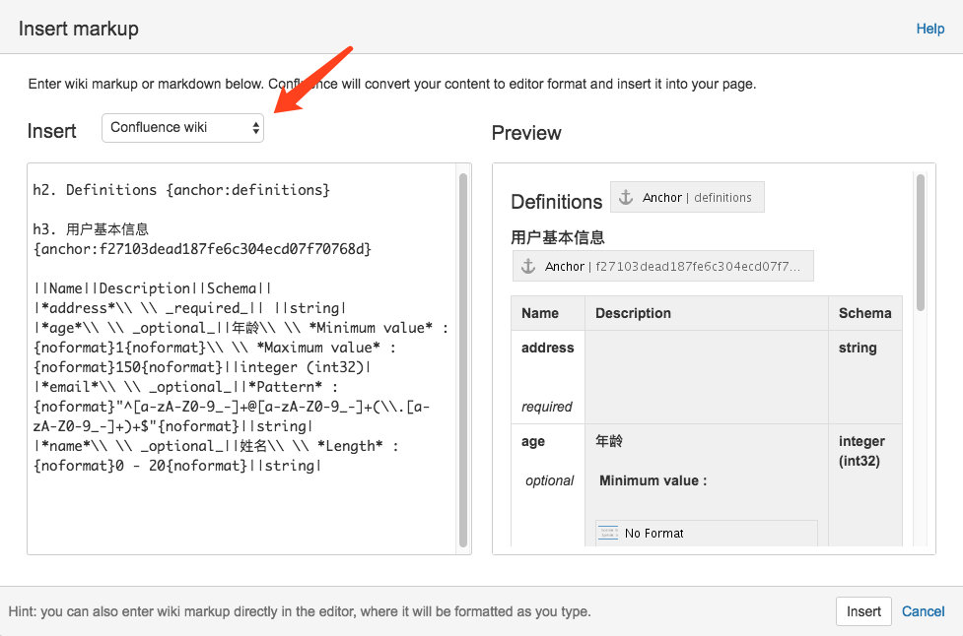Click the Help link

[x=929, y=29]
